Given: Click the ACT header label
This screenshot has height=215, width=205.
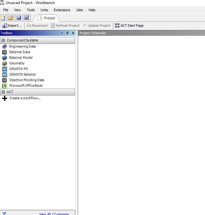Looking at the screenshot, I should (x=10, y=92).
